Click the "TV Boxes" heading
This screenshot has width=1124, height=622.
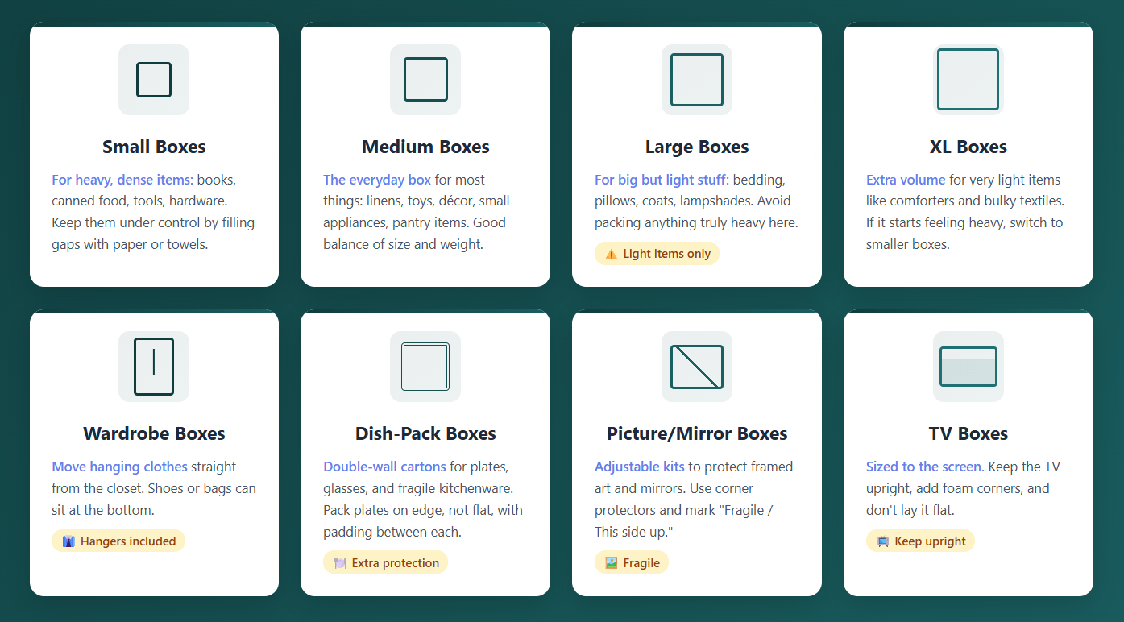(968, 433)
